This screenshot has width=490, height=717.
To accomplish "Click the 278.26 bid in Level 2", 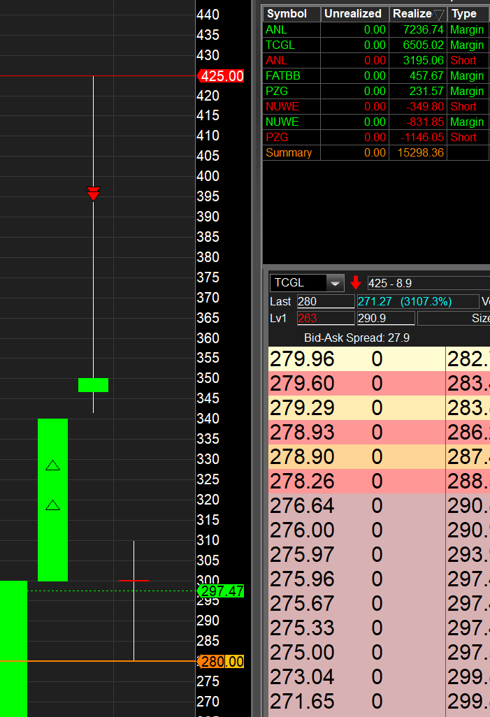I will pos(302,481).
